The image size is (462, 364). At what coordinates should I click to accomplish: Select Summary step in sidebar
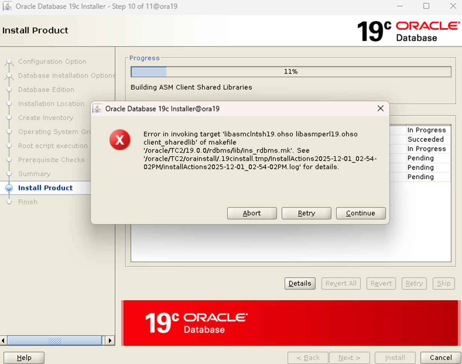[34, 174]
